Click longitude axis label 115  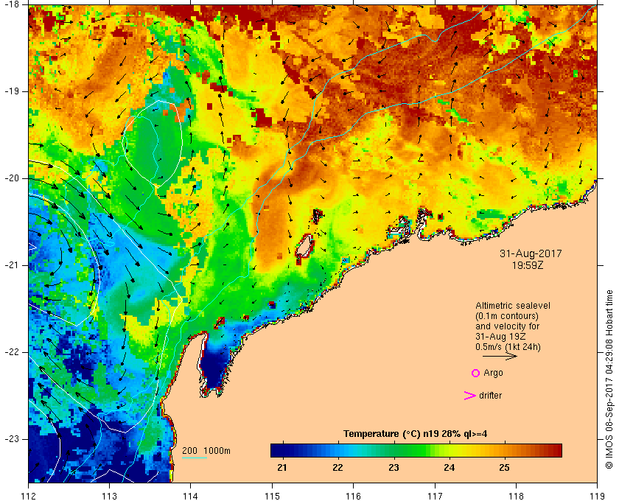click(x=272, y=496)
